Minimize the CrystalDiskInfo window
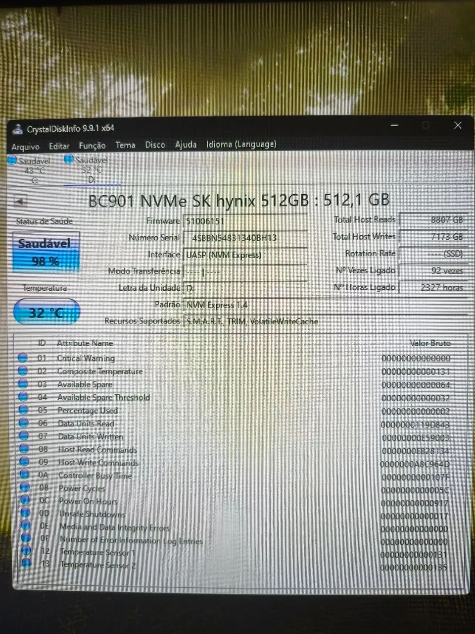This screenshot has height=634, width=475. click(x=394, y=126)
